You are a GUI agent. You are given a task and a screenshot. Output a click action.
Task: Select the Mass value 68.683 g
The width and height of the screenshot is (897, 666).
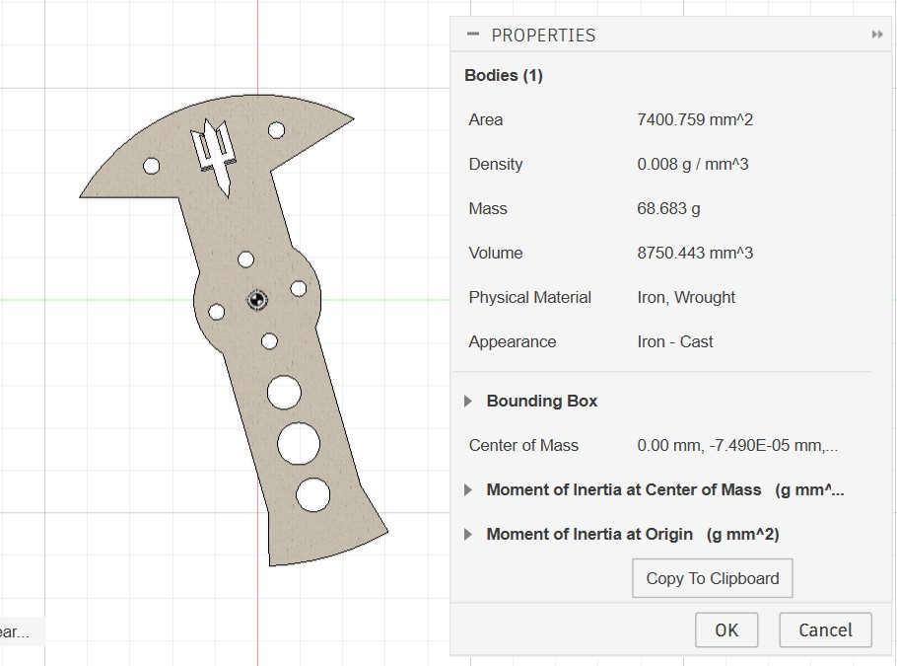tap(668, 209)
